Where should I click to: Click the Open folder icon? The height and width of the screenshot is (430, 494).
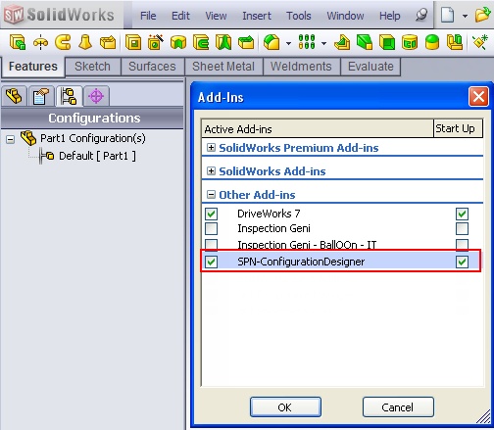[x=483, y=15]
